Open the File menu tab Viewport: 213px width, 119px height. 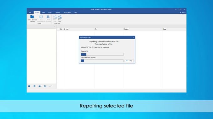[30, 12]
